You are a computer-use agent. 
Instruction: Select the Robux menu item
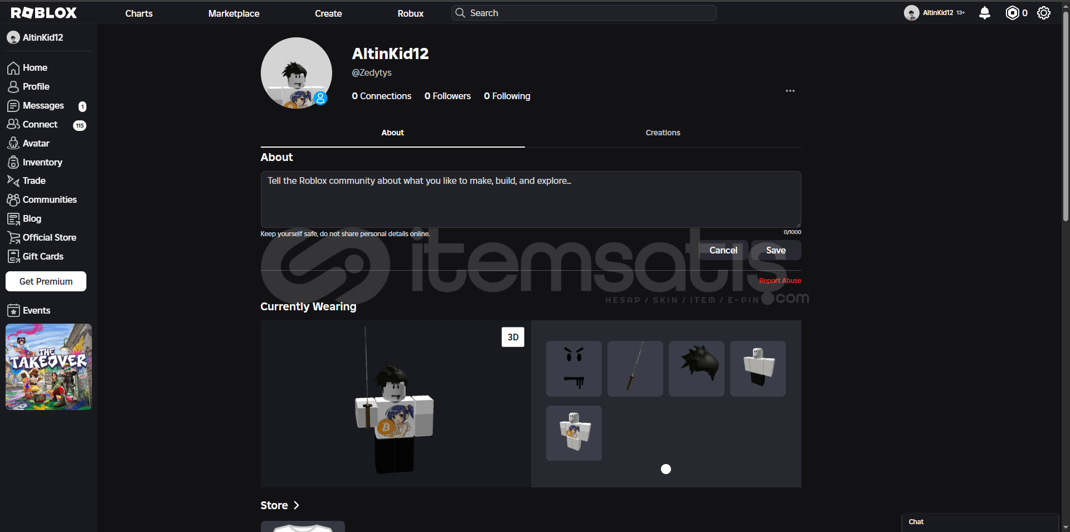click(411, 13)
